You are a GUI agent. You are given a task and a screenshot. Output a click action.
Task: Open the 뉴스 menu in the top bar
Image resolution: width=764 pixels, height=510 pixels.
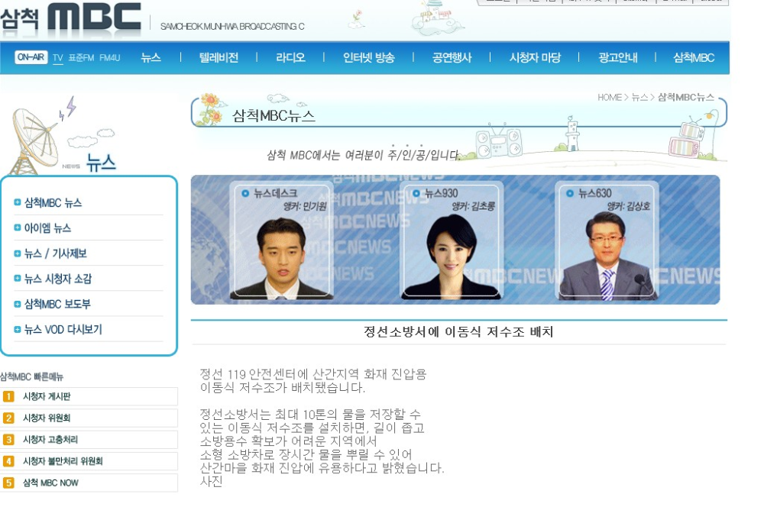tap(151, 57)
